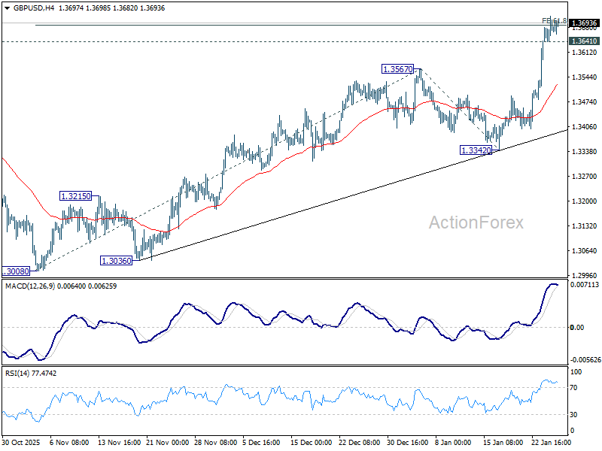The width and height of the screenshot is (602, 451).
Task: Select the 1.35670 price label
Action: point(398,69)
